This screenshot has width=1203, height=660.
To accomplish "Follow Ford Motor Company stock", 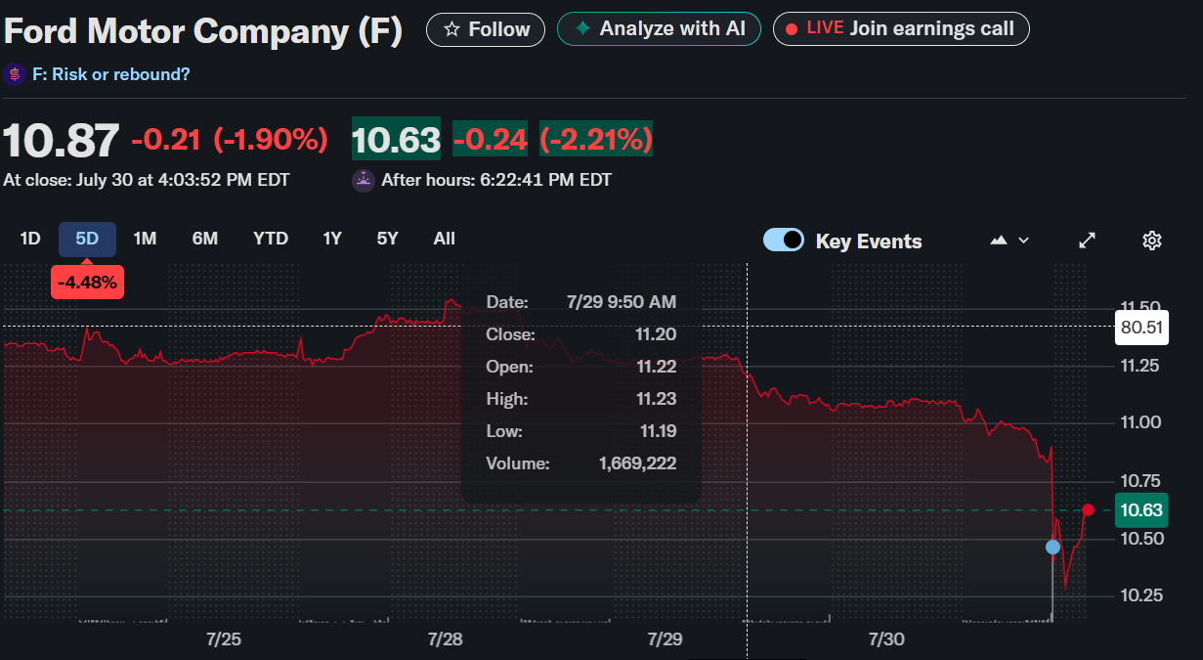I will click(486, 29).
